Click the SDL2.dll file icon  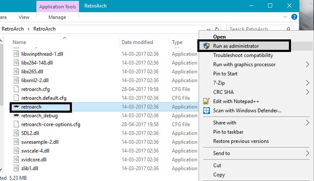[x=16, y=133]
